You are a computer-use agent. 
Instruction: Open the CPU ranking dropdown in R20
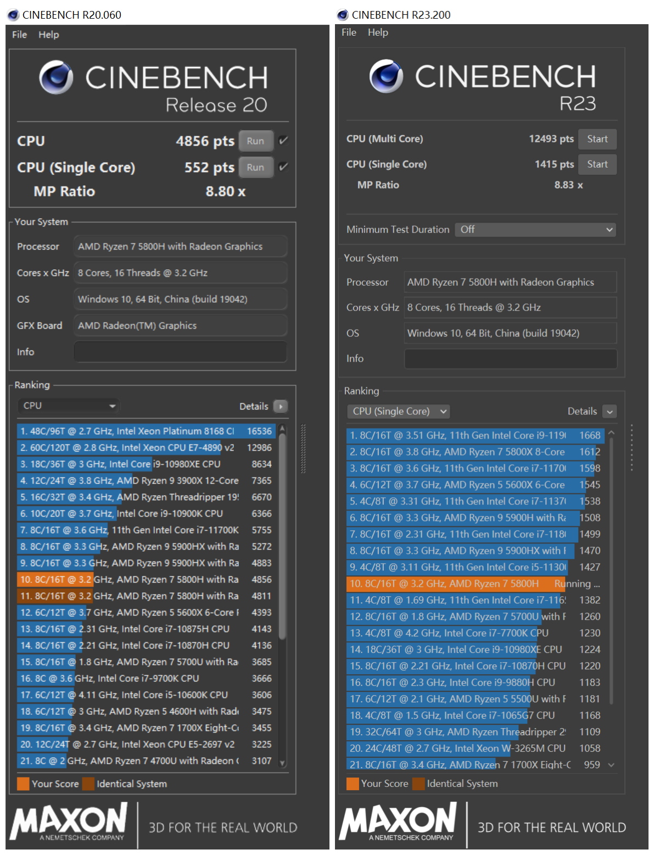pyautogui.click(x=69, y=406)
